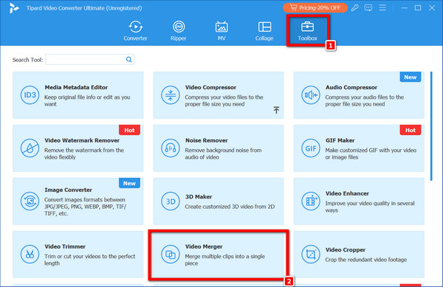Click the Toolbox briefcase icon
Screen dimensions: 443x287
(307, 27)
